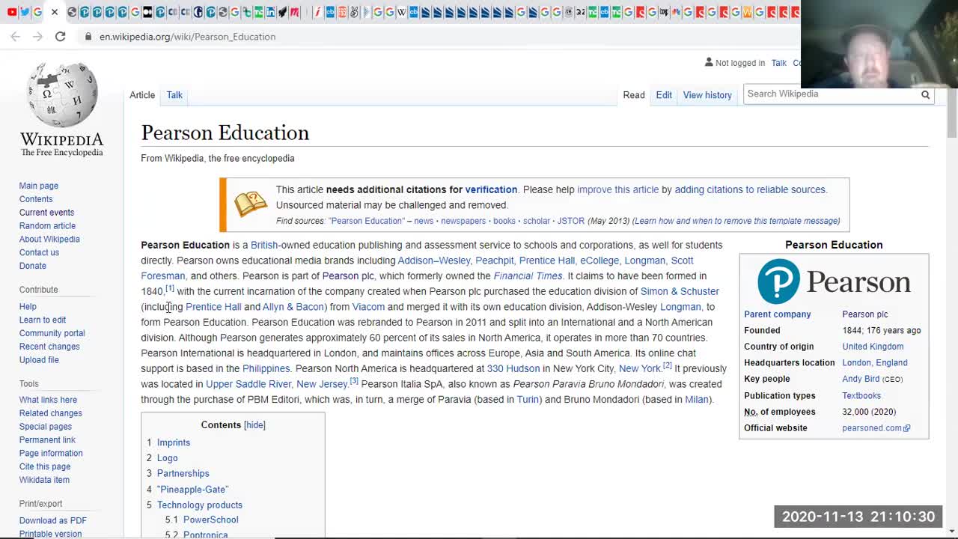Viewport: 958px width, 539px height.
Task: Open the Philippines article link
Action: (266, 369)
